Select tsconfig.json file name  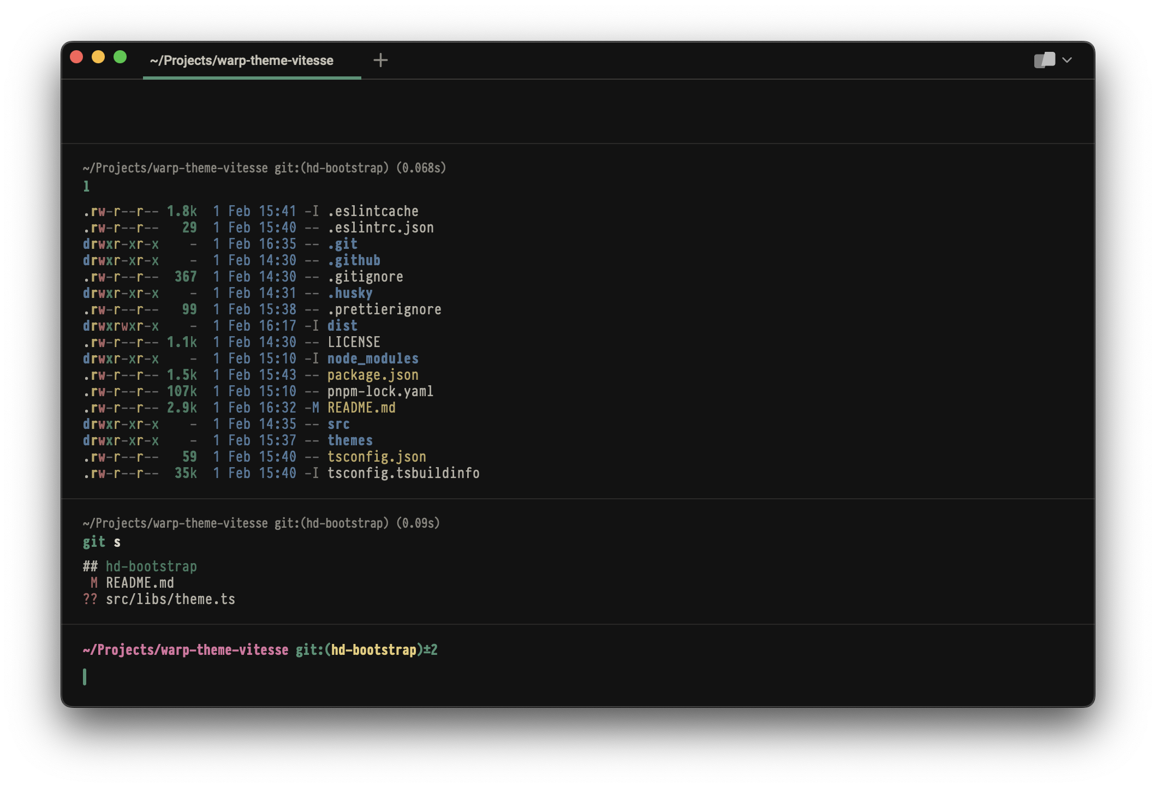pos(377,457)
